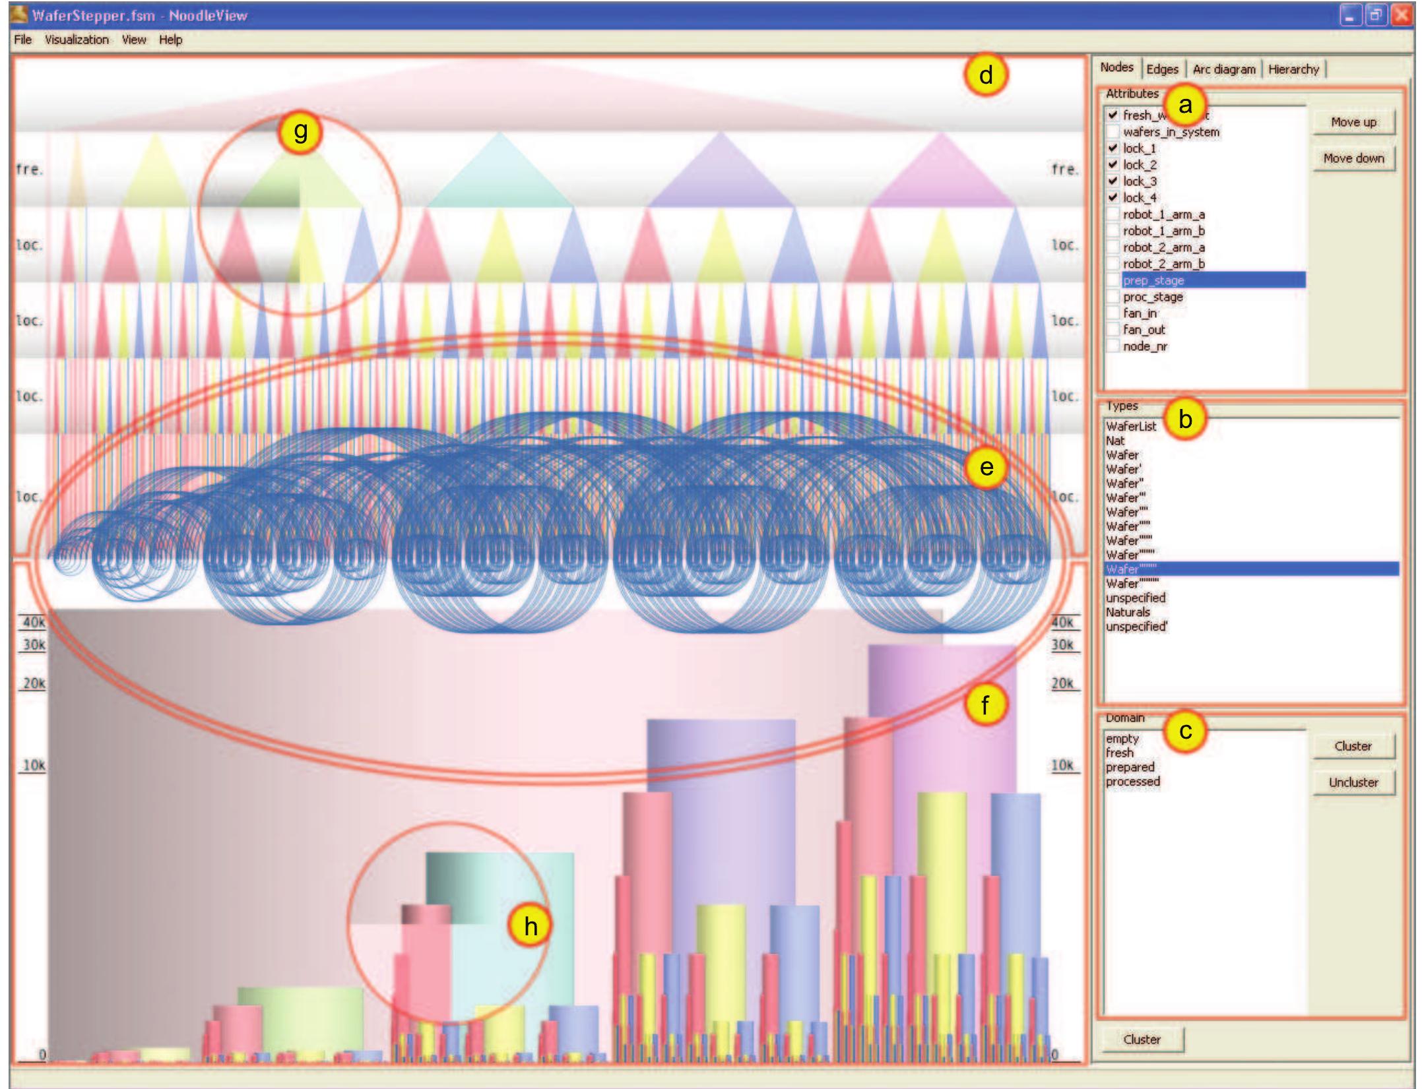This screenshot has height=1089, width=1422.
Task: Select fresh in the Domain list
Action: (x=1120, y=753)
